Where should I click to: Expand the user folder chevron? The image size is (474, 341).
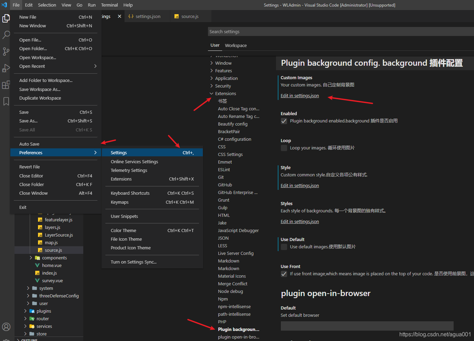pyautogui.click(x=28, y=304)
